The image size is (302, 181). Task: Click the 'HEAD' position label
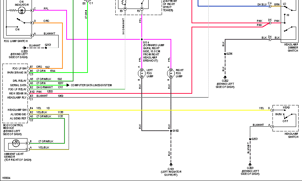pos(286,107)
